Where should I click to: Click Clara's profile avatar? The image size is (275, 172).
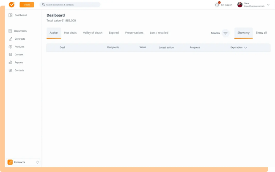(x=240, y=5)
